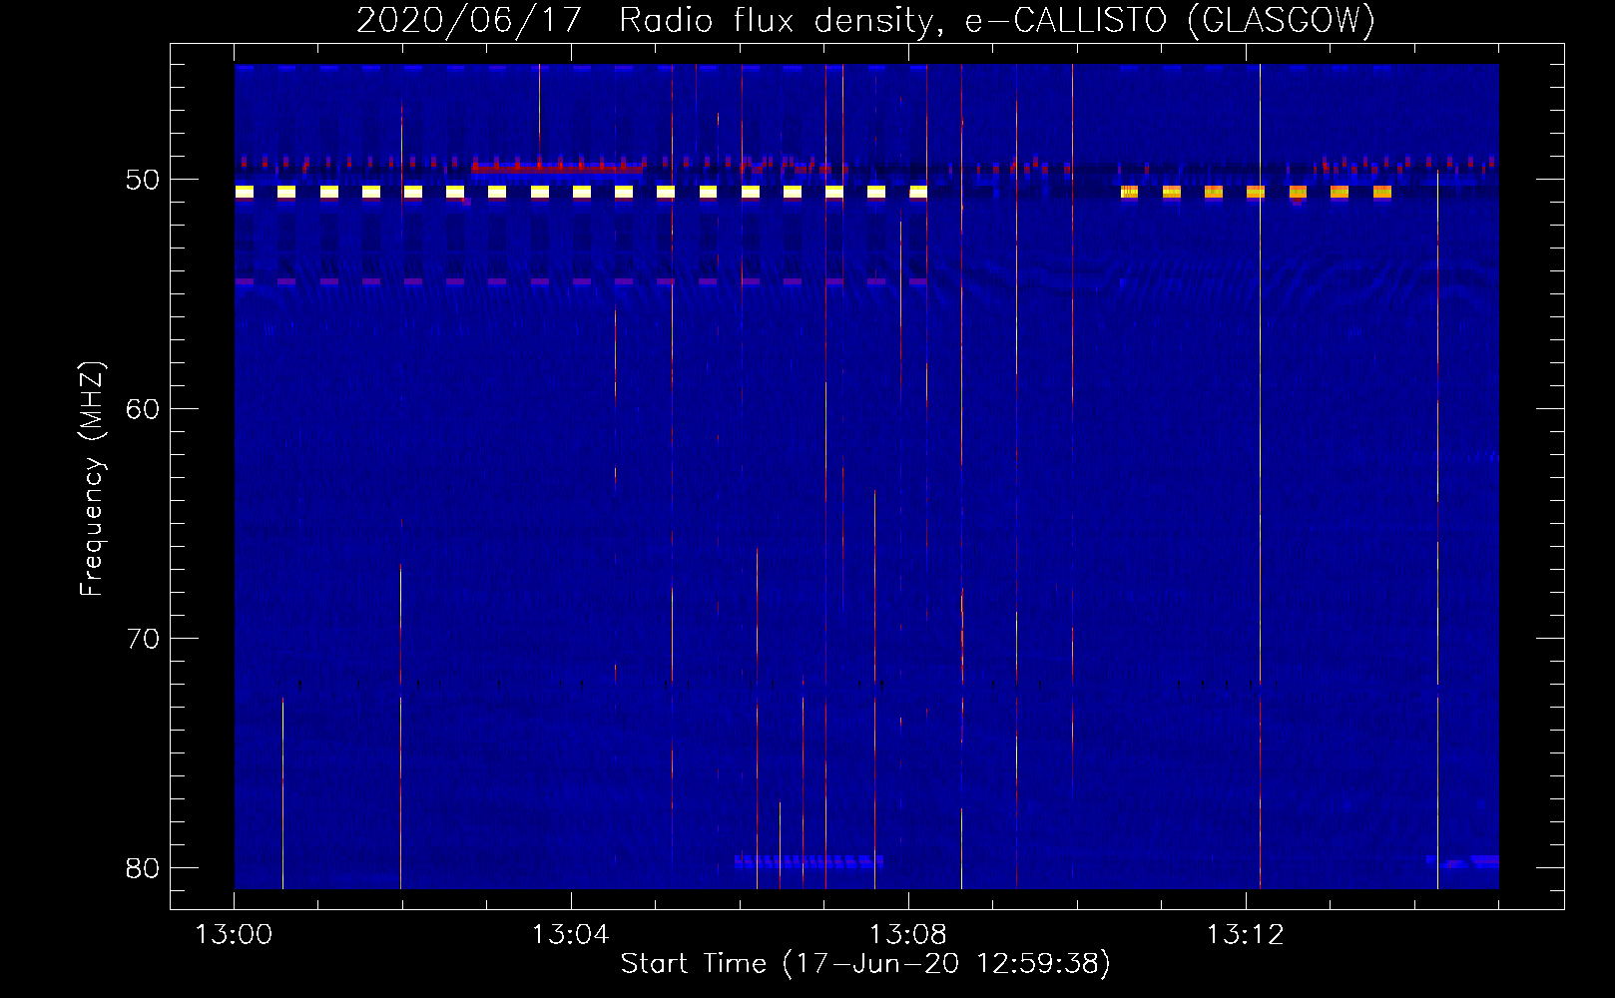Click the '13:00' time tick label

(234, 935)
